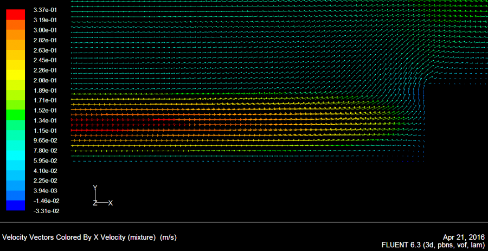Viewport: 488px width, 251px height.
Task: Click the red top band of color legend
Action: [15, 15]
